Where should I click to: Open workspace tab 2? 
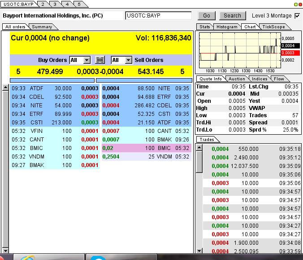click(x=43, y=4)
